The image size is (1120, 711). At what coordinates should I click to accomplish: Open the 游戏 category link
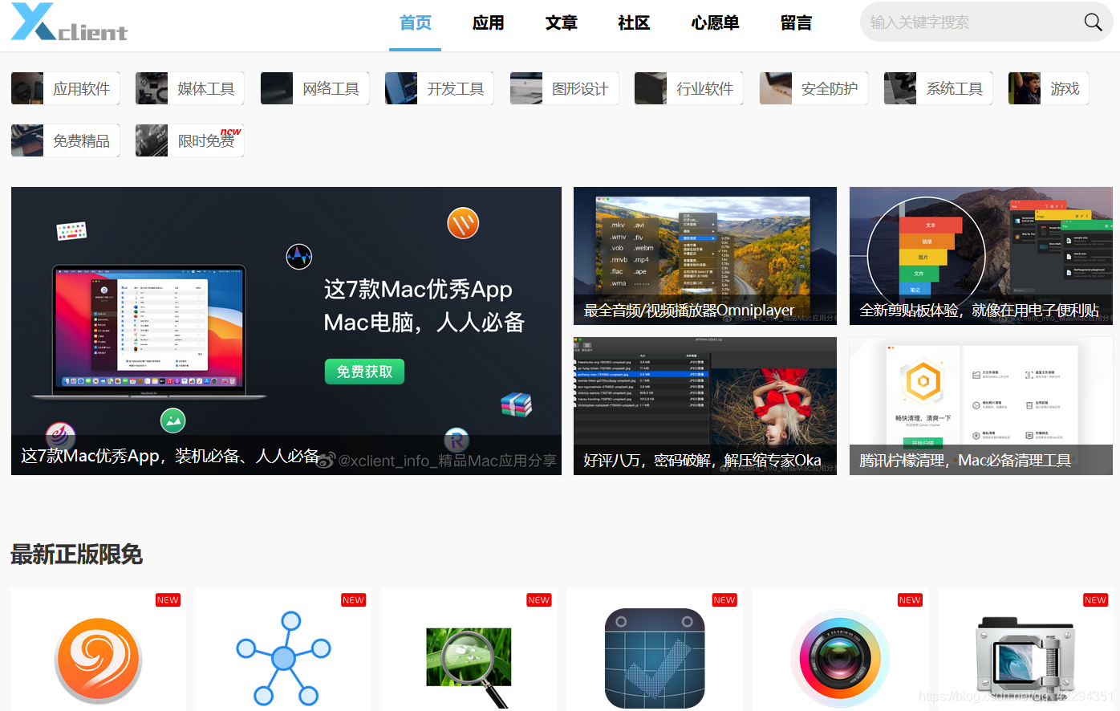1049,88
